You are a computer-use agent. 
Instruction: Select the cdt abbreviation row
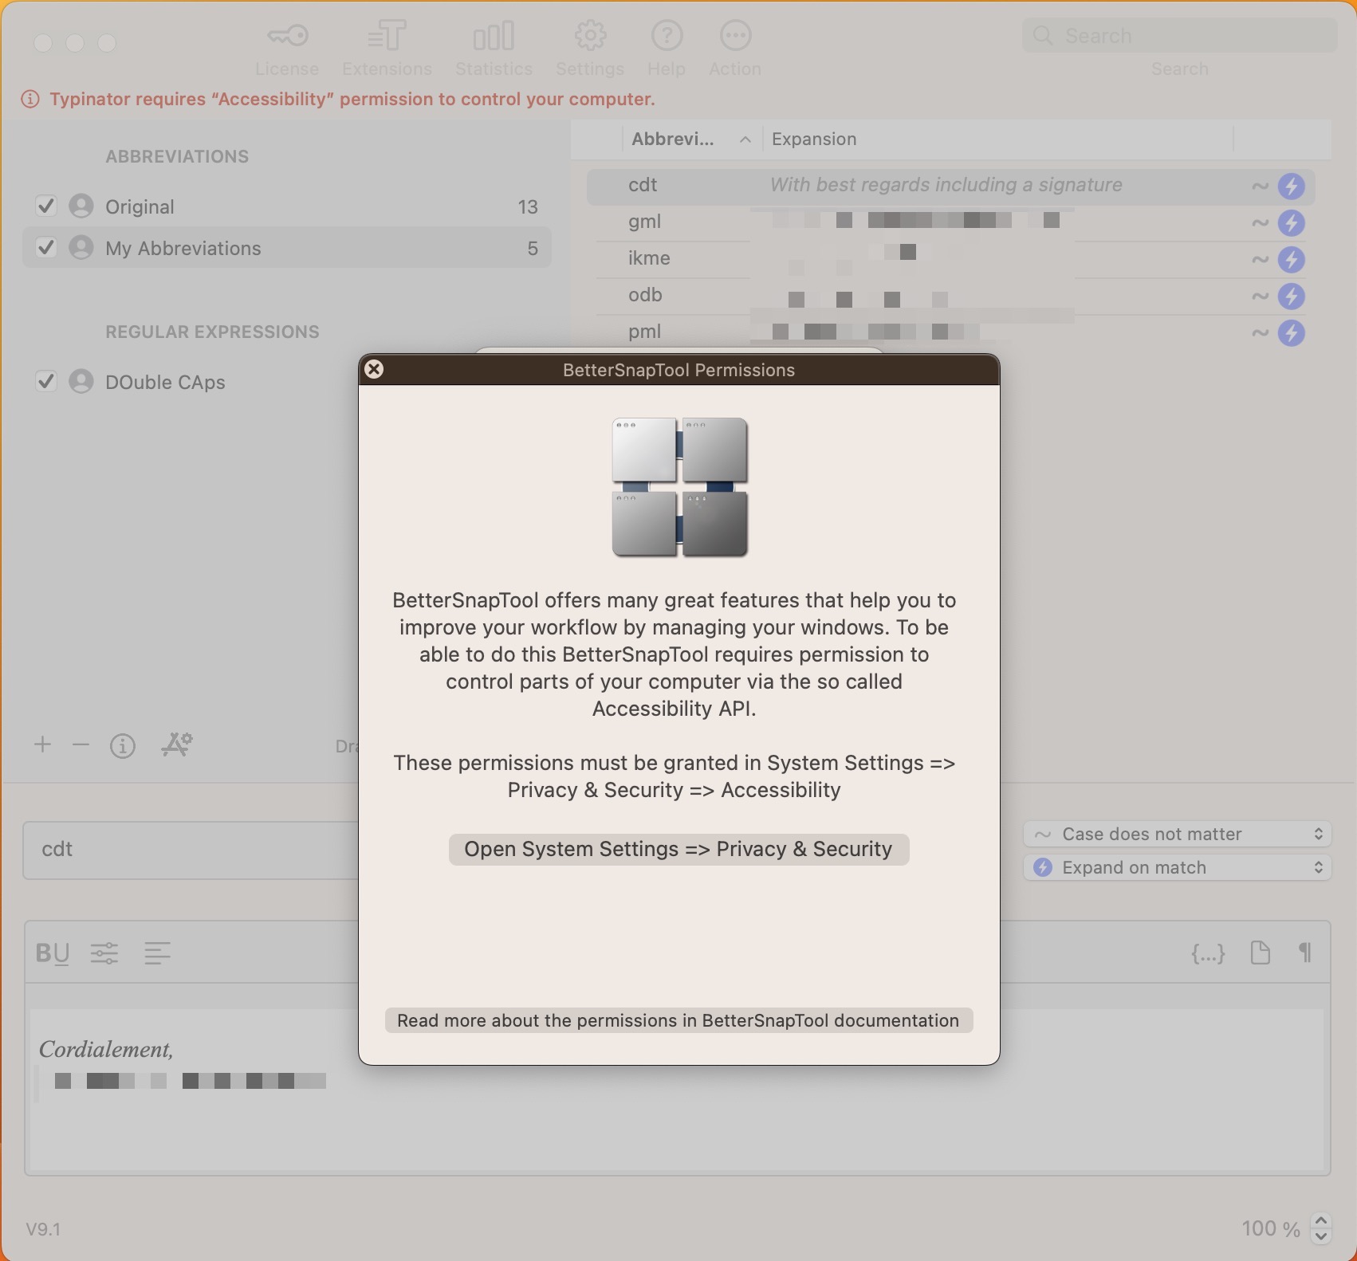click(950, 185)
